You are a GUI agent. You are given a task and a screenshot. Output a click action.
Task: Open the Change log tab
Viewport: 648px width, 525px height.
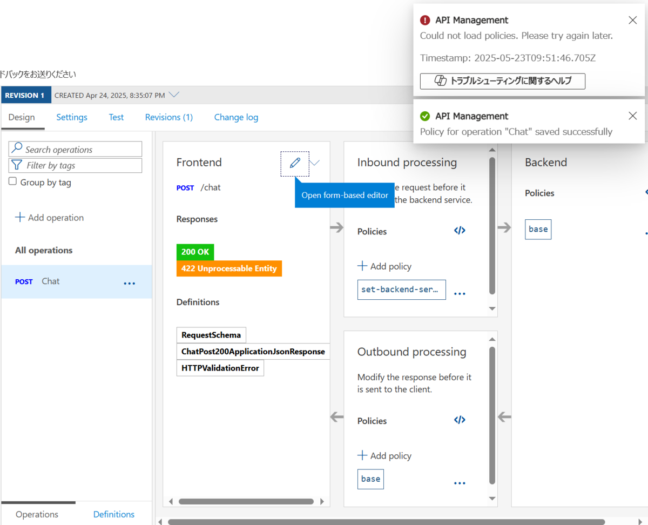[236, 117]
